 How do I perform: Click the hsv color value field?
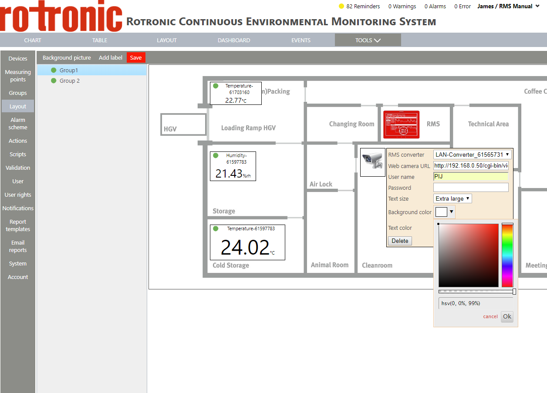point(476,303)
